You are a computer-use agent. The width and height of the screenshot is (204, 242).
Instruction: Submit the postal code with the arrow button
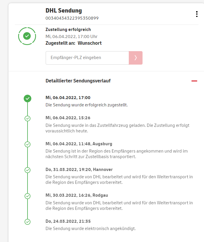(x=136, y=58)
